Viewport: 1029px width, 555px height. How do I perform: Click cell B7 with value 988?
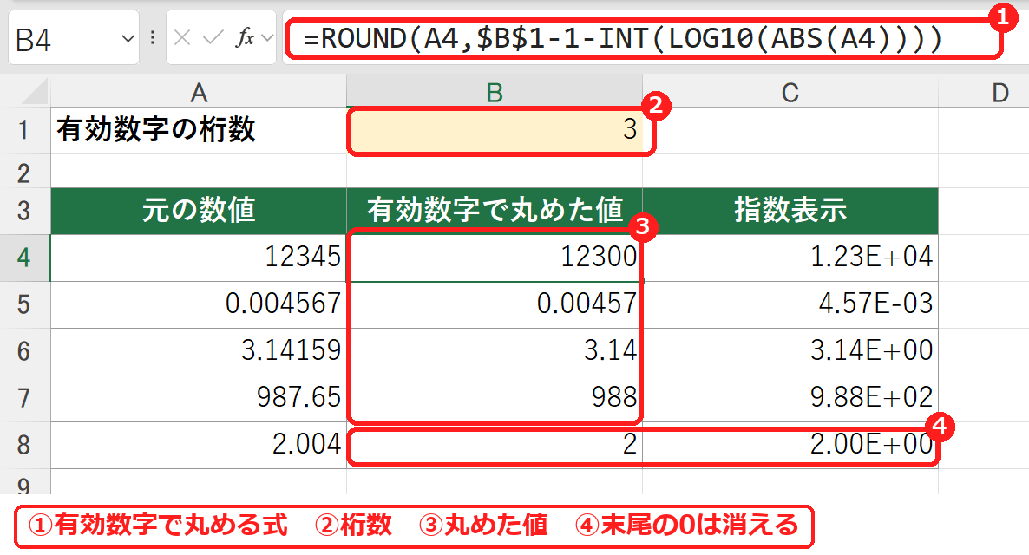pyautogui.click(x=495, y=398)
